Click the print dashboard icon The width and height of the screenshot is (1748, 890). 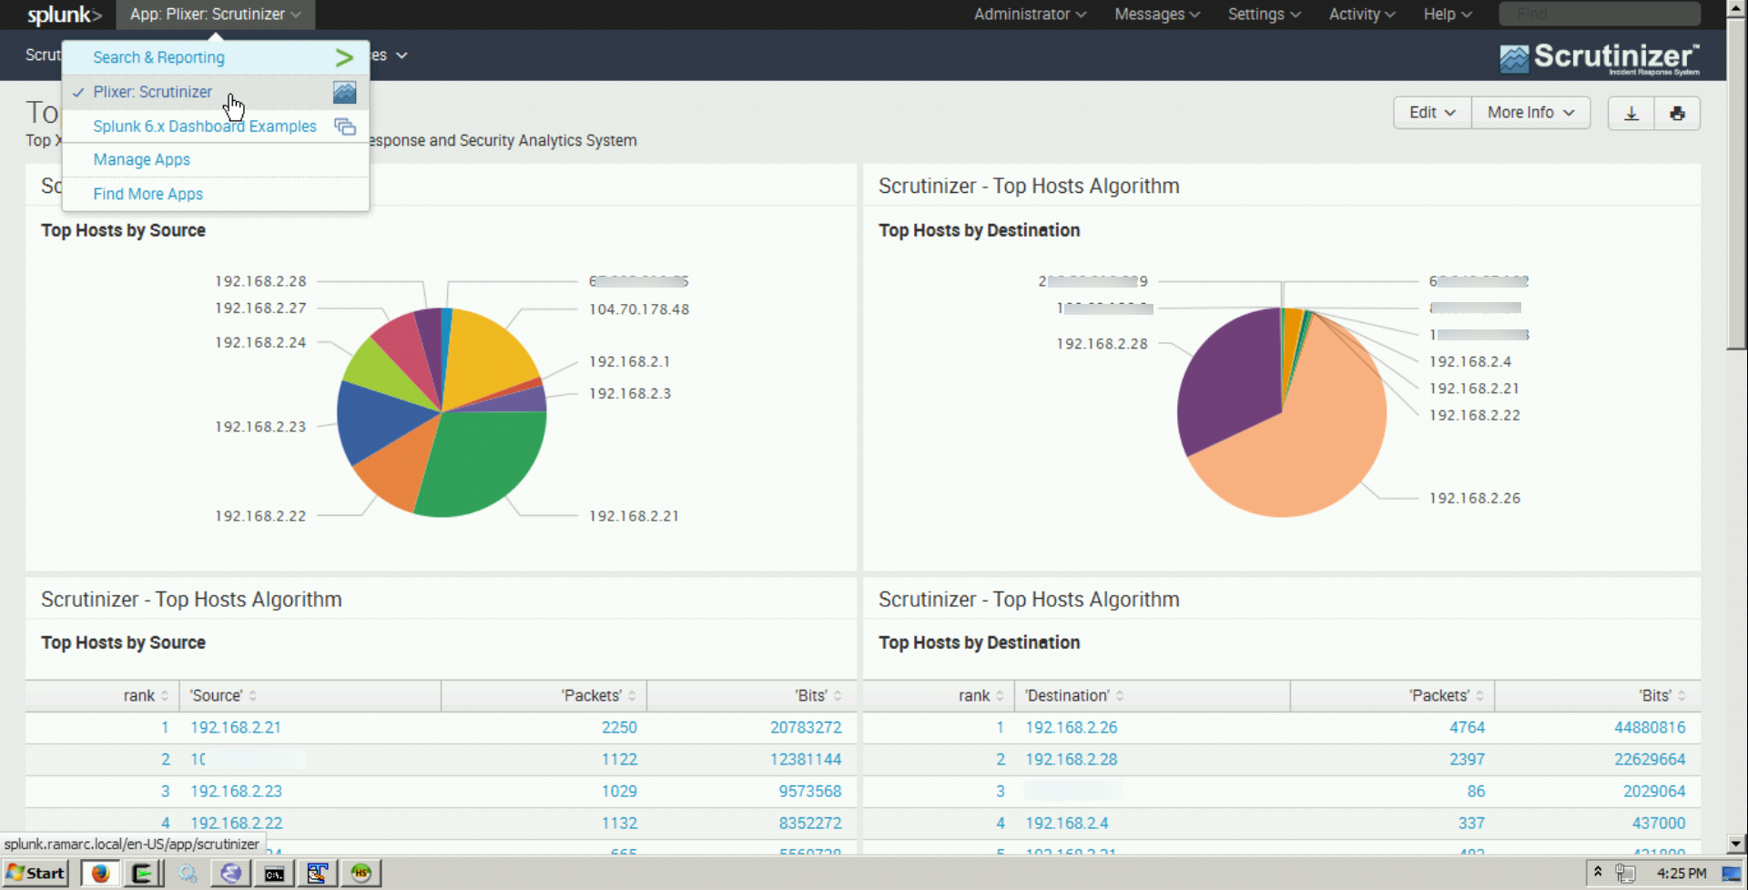point(1677,113)
